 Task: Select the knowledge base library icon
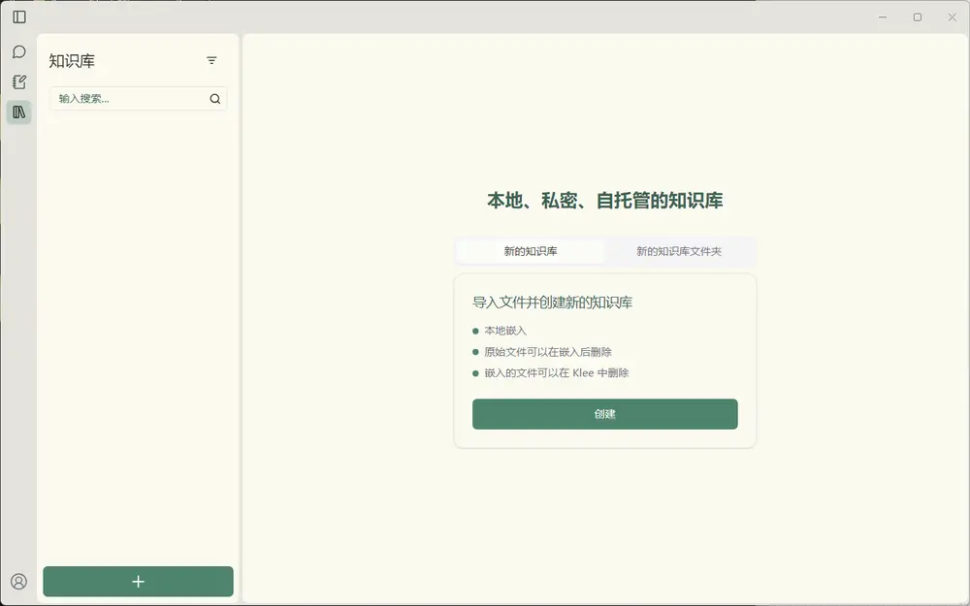19,112
